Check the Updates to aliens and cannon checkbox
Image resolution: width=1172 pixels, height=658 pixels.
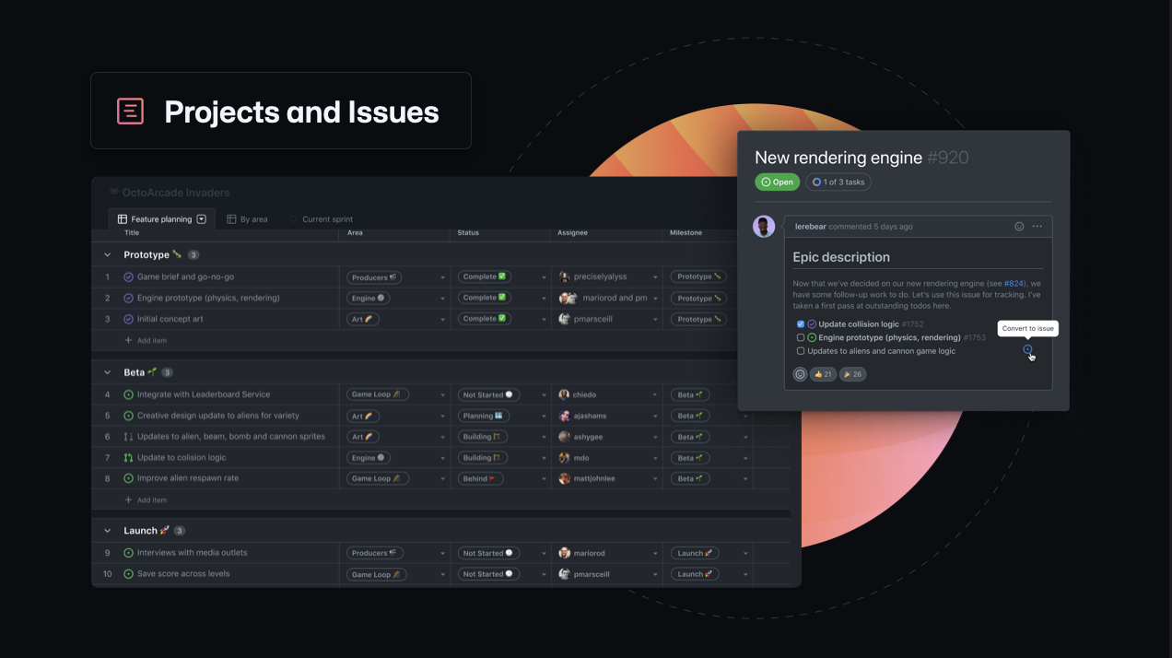tap(801, 350)
